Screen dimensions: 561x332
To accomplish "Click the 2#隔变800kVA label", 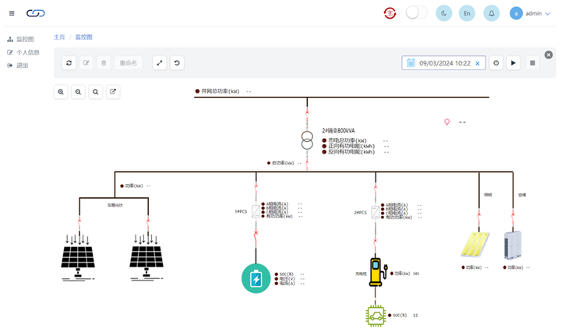I will coord(338,131).
